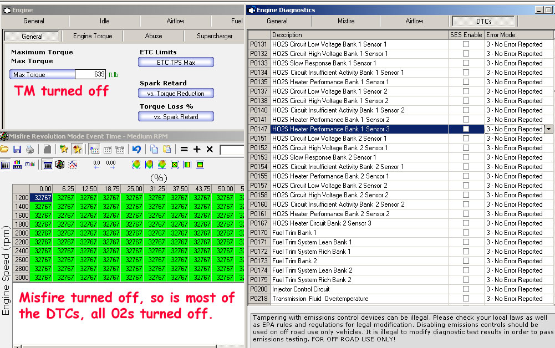Screen dimensions: 555x348
Task: Click the blue undo arrow icon
Action: [x=136, y=150]
